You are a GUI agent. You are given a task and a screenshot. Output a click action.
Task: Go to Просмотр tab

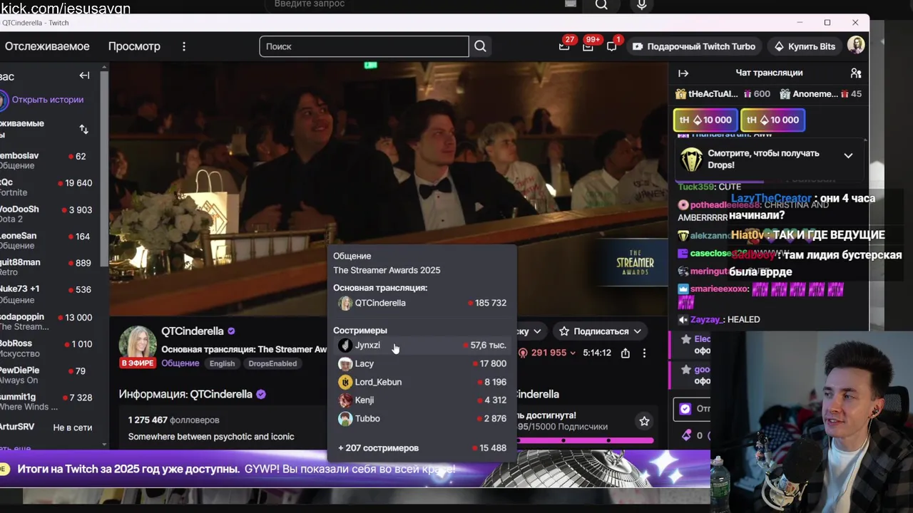(134, 46)
